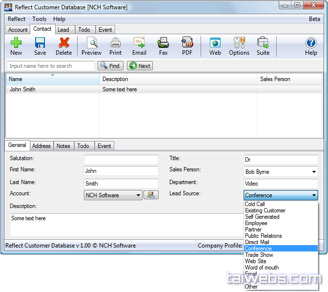This screenshot has width=328, height=292.
Task: Open Preview from the toolbar
Action: 91,46
